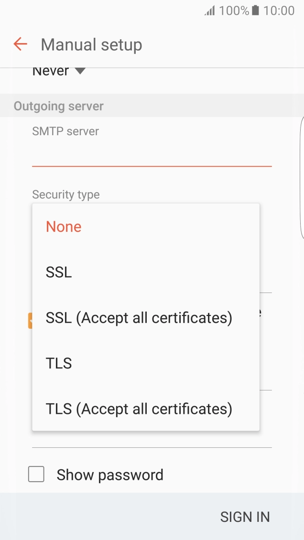Screen dimensions: 304x540
Task: Open the Security type selector
Action: tap(65, 194)
